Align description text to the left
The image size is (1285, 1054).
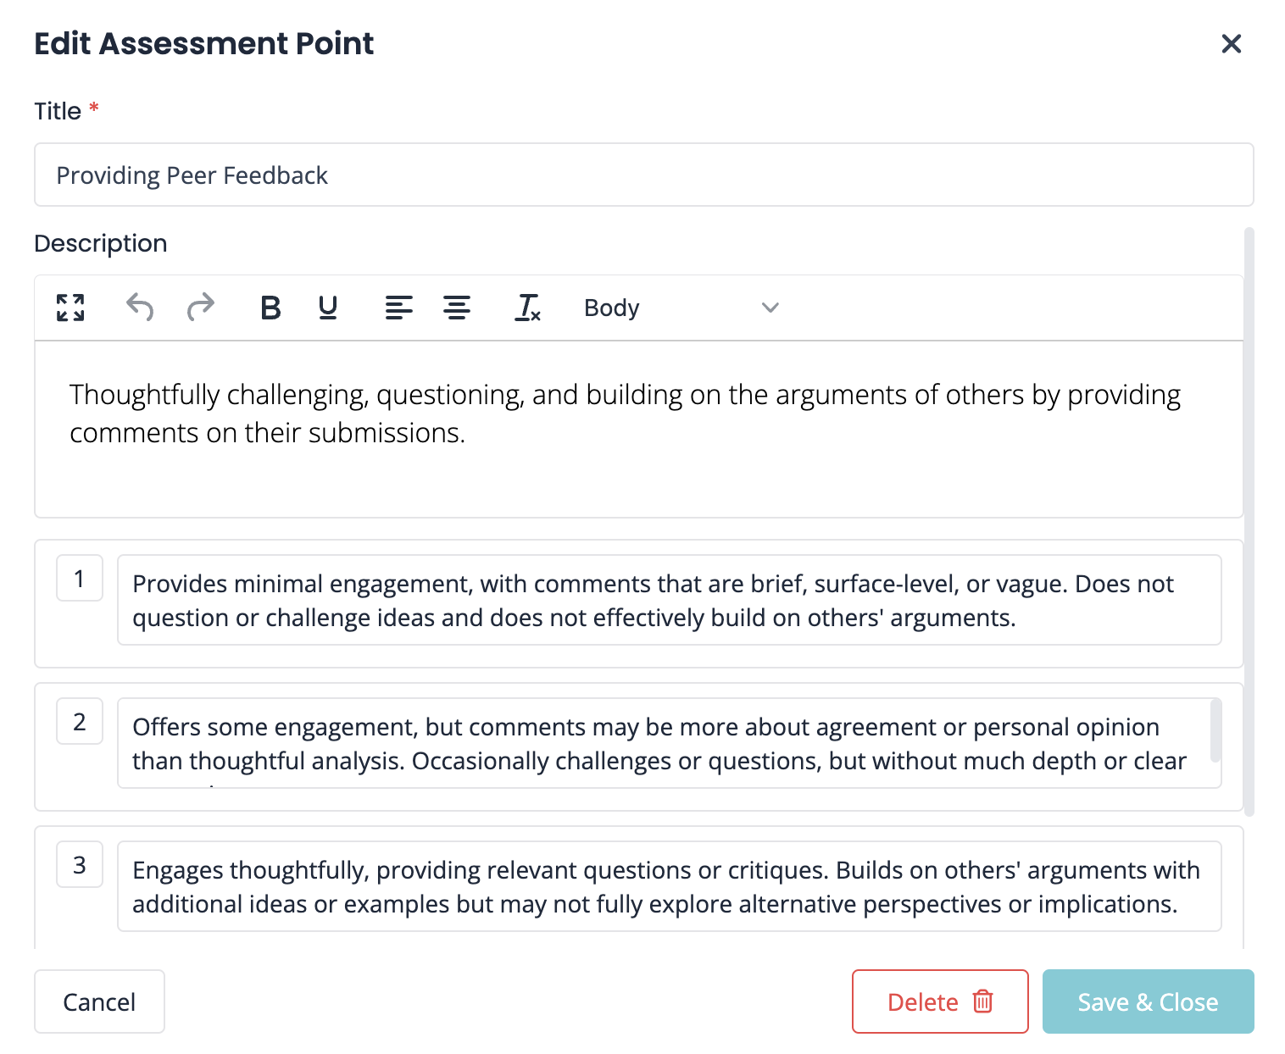[x=398, y=308]
